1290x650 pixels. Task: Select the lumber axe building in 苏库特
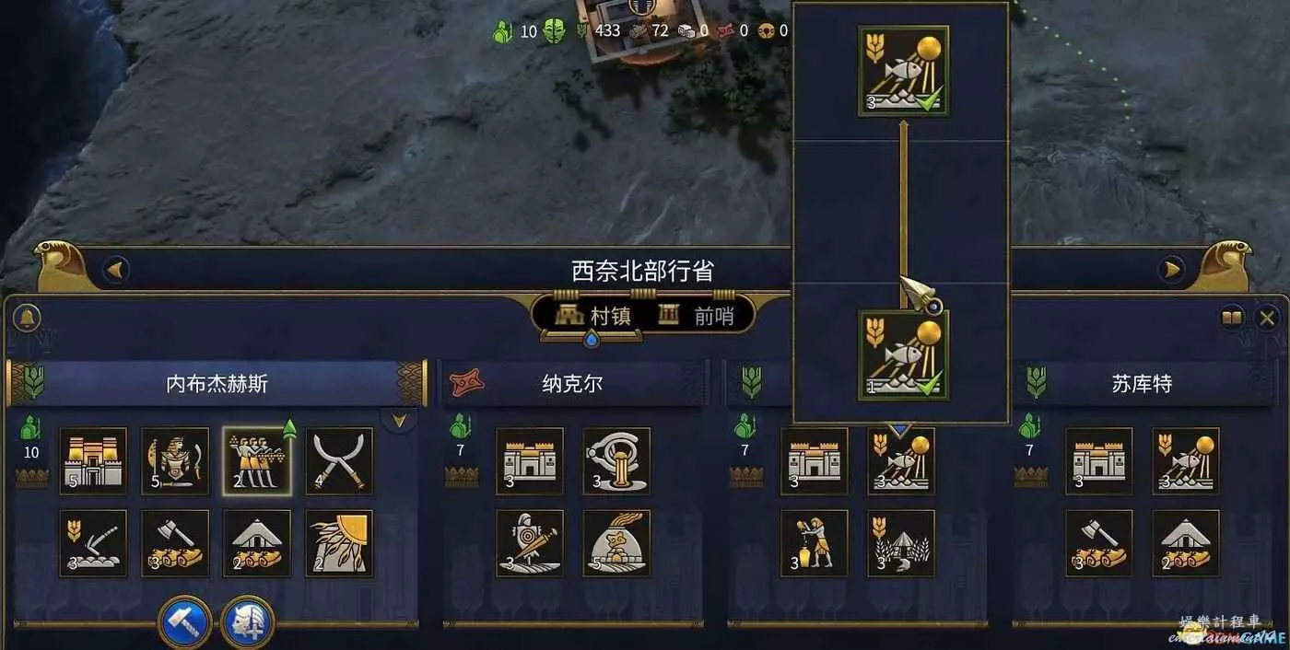1099,543
